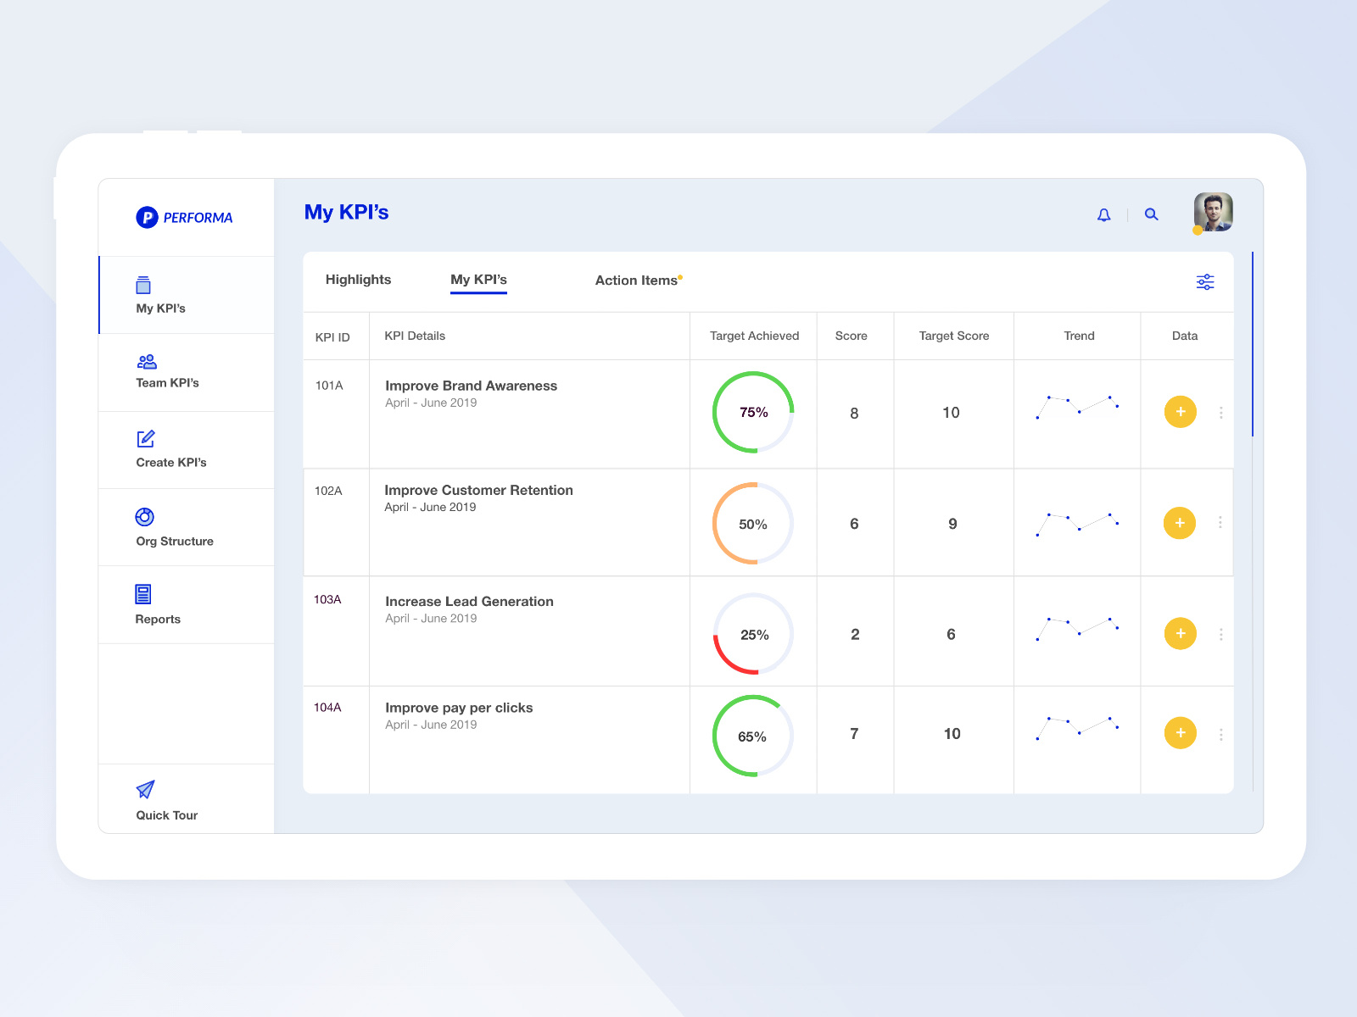
Task: Add data for Improve Brand Awareness
Action: 1179,412
